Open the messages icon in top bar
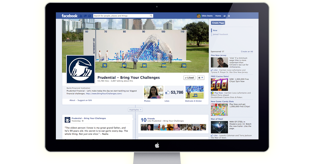 [85, 16]
